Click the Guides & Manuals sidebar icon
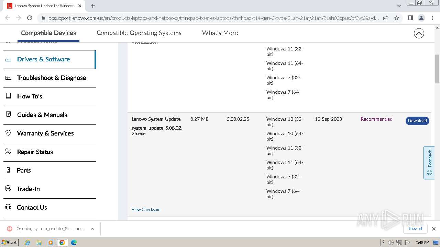This screenshot has width=440, height=247. [x=8, y=115]
